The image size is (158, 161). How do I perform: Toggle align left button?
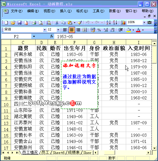[65, 30]
